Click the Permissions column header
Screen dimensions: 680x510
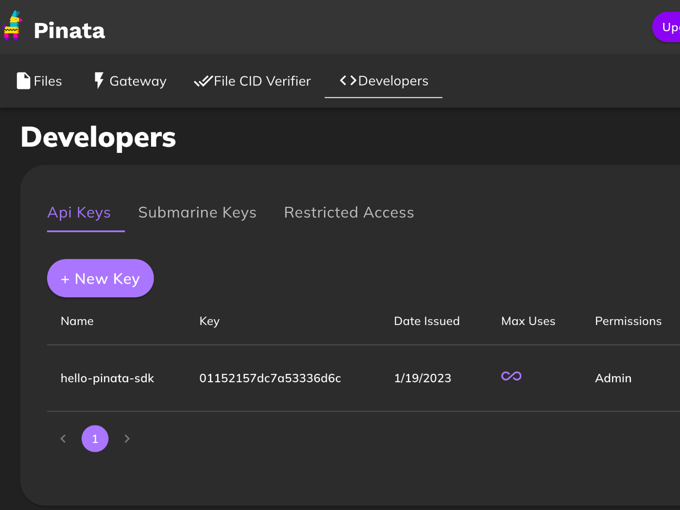pyautogui.click(x=629, y=321)
